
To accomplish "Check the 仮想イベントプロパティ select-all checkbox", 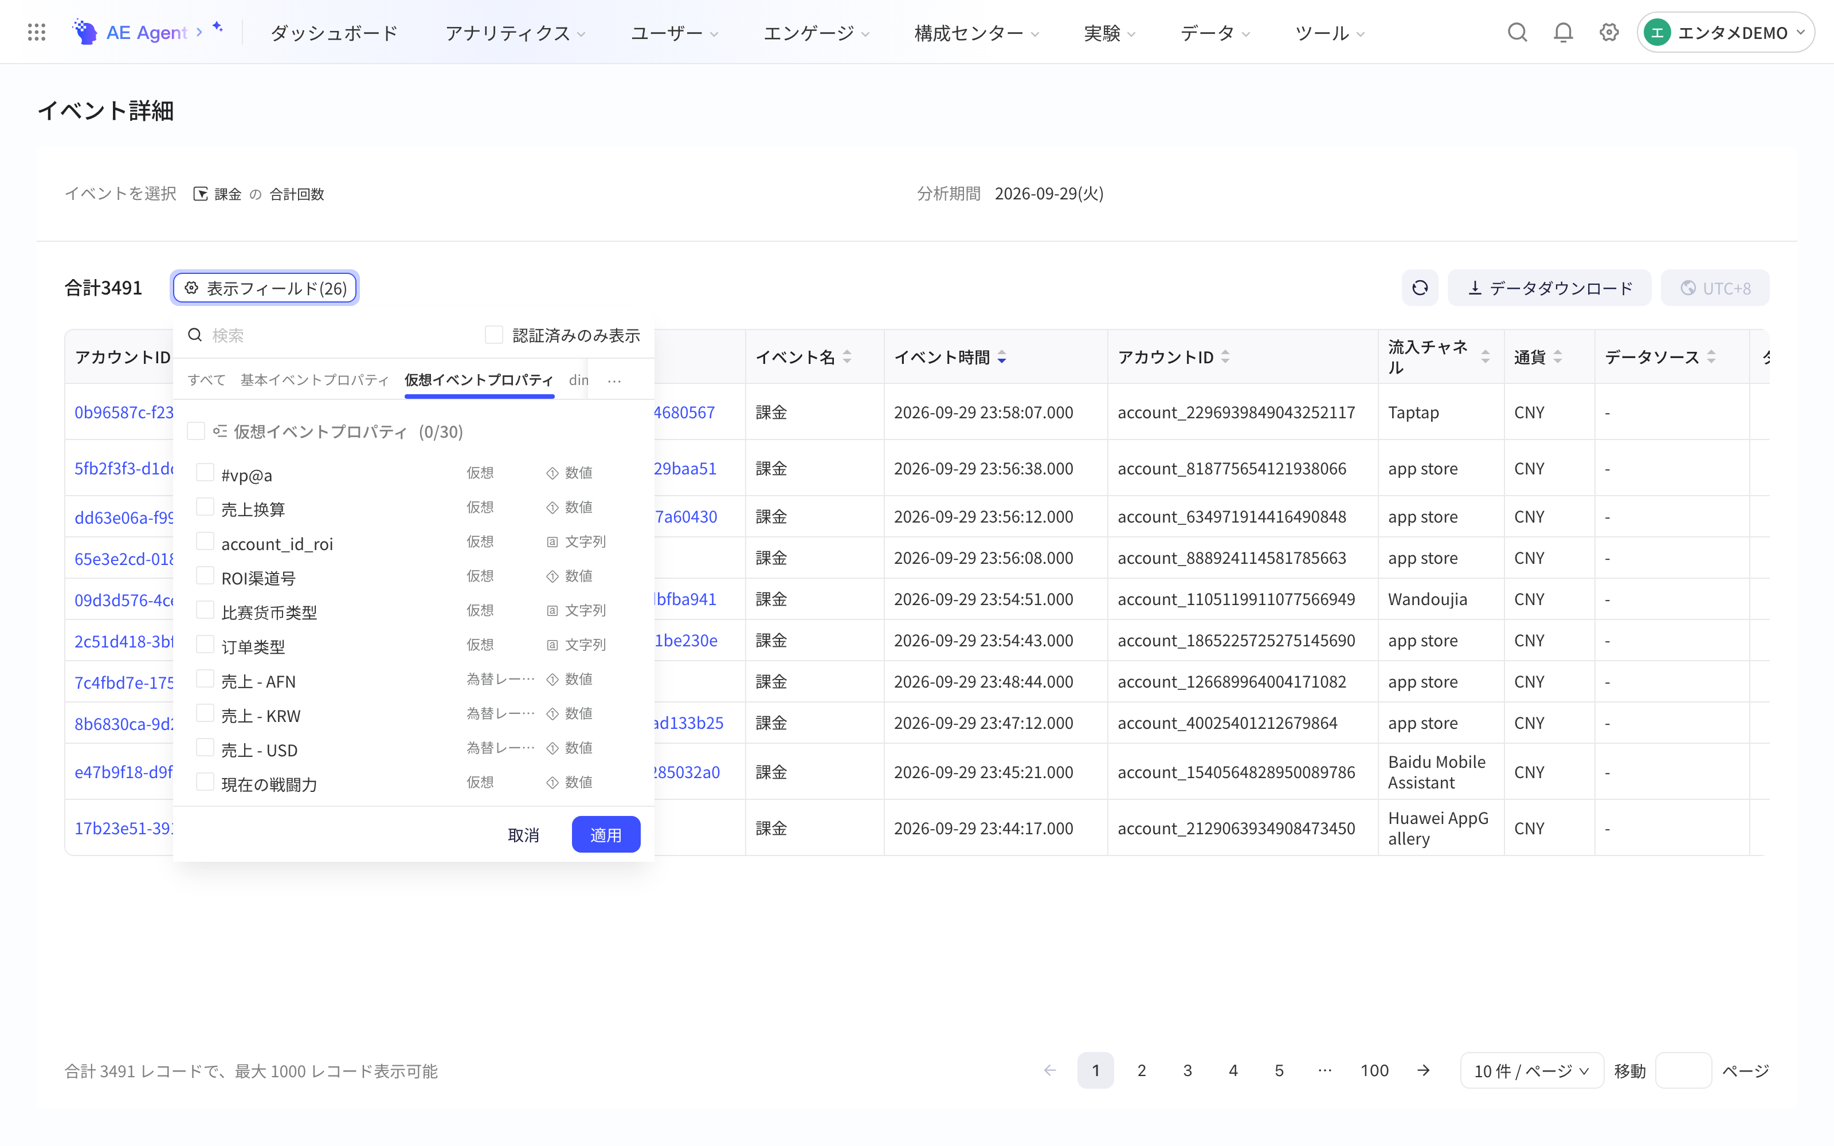I will [195, 431].
